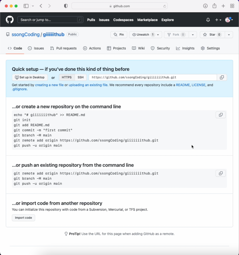
Task: Click the Safari address bar
Action: (119, 6)
